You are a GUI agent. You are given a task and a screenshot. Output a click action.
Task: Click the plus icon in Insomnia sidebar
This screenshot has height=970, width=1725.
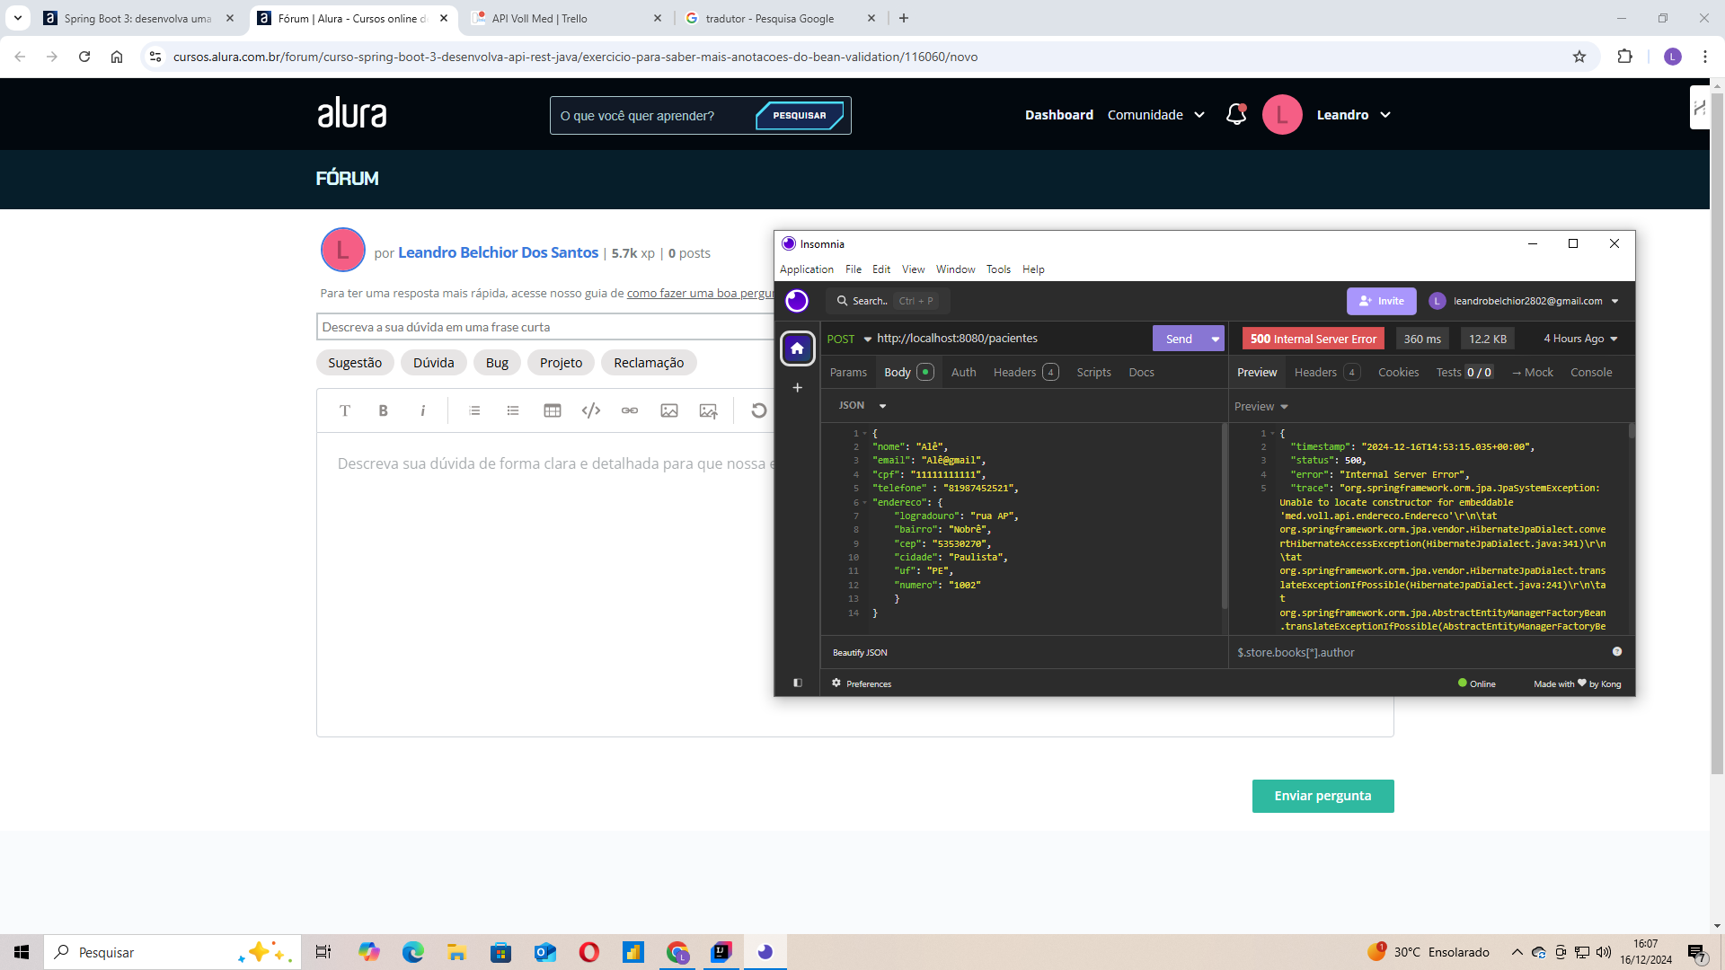click(797, 388)
